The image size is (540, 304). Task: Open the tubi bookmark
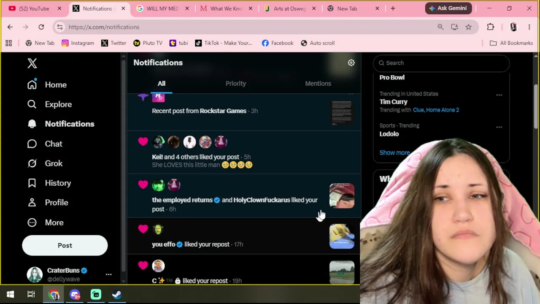(178, 43)
